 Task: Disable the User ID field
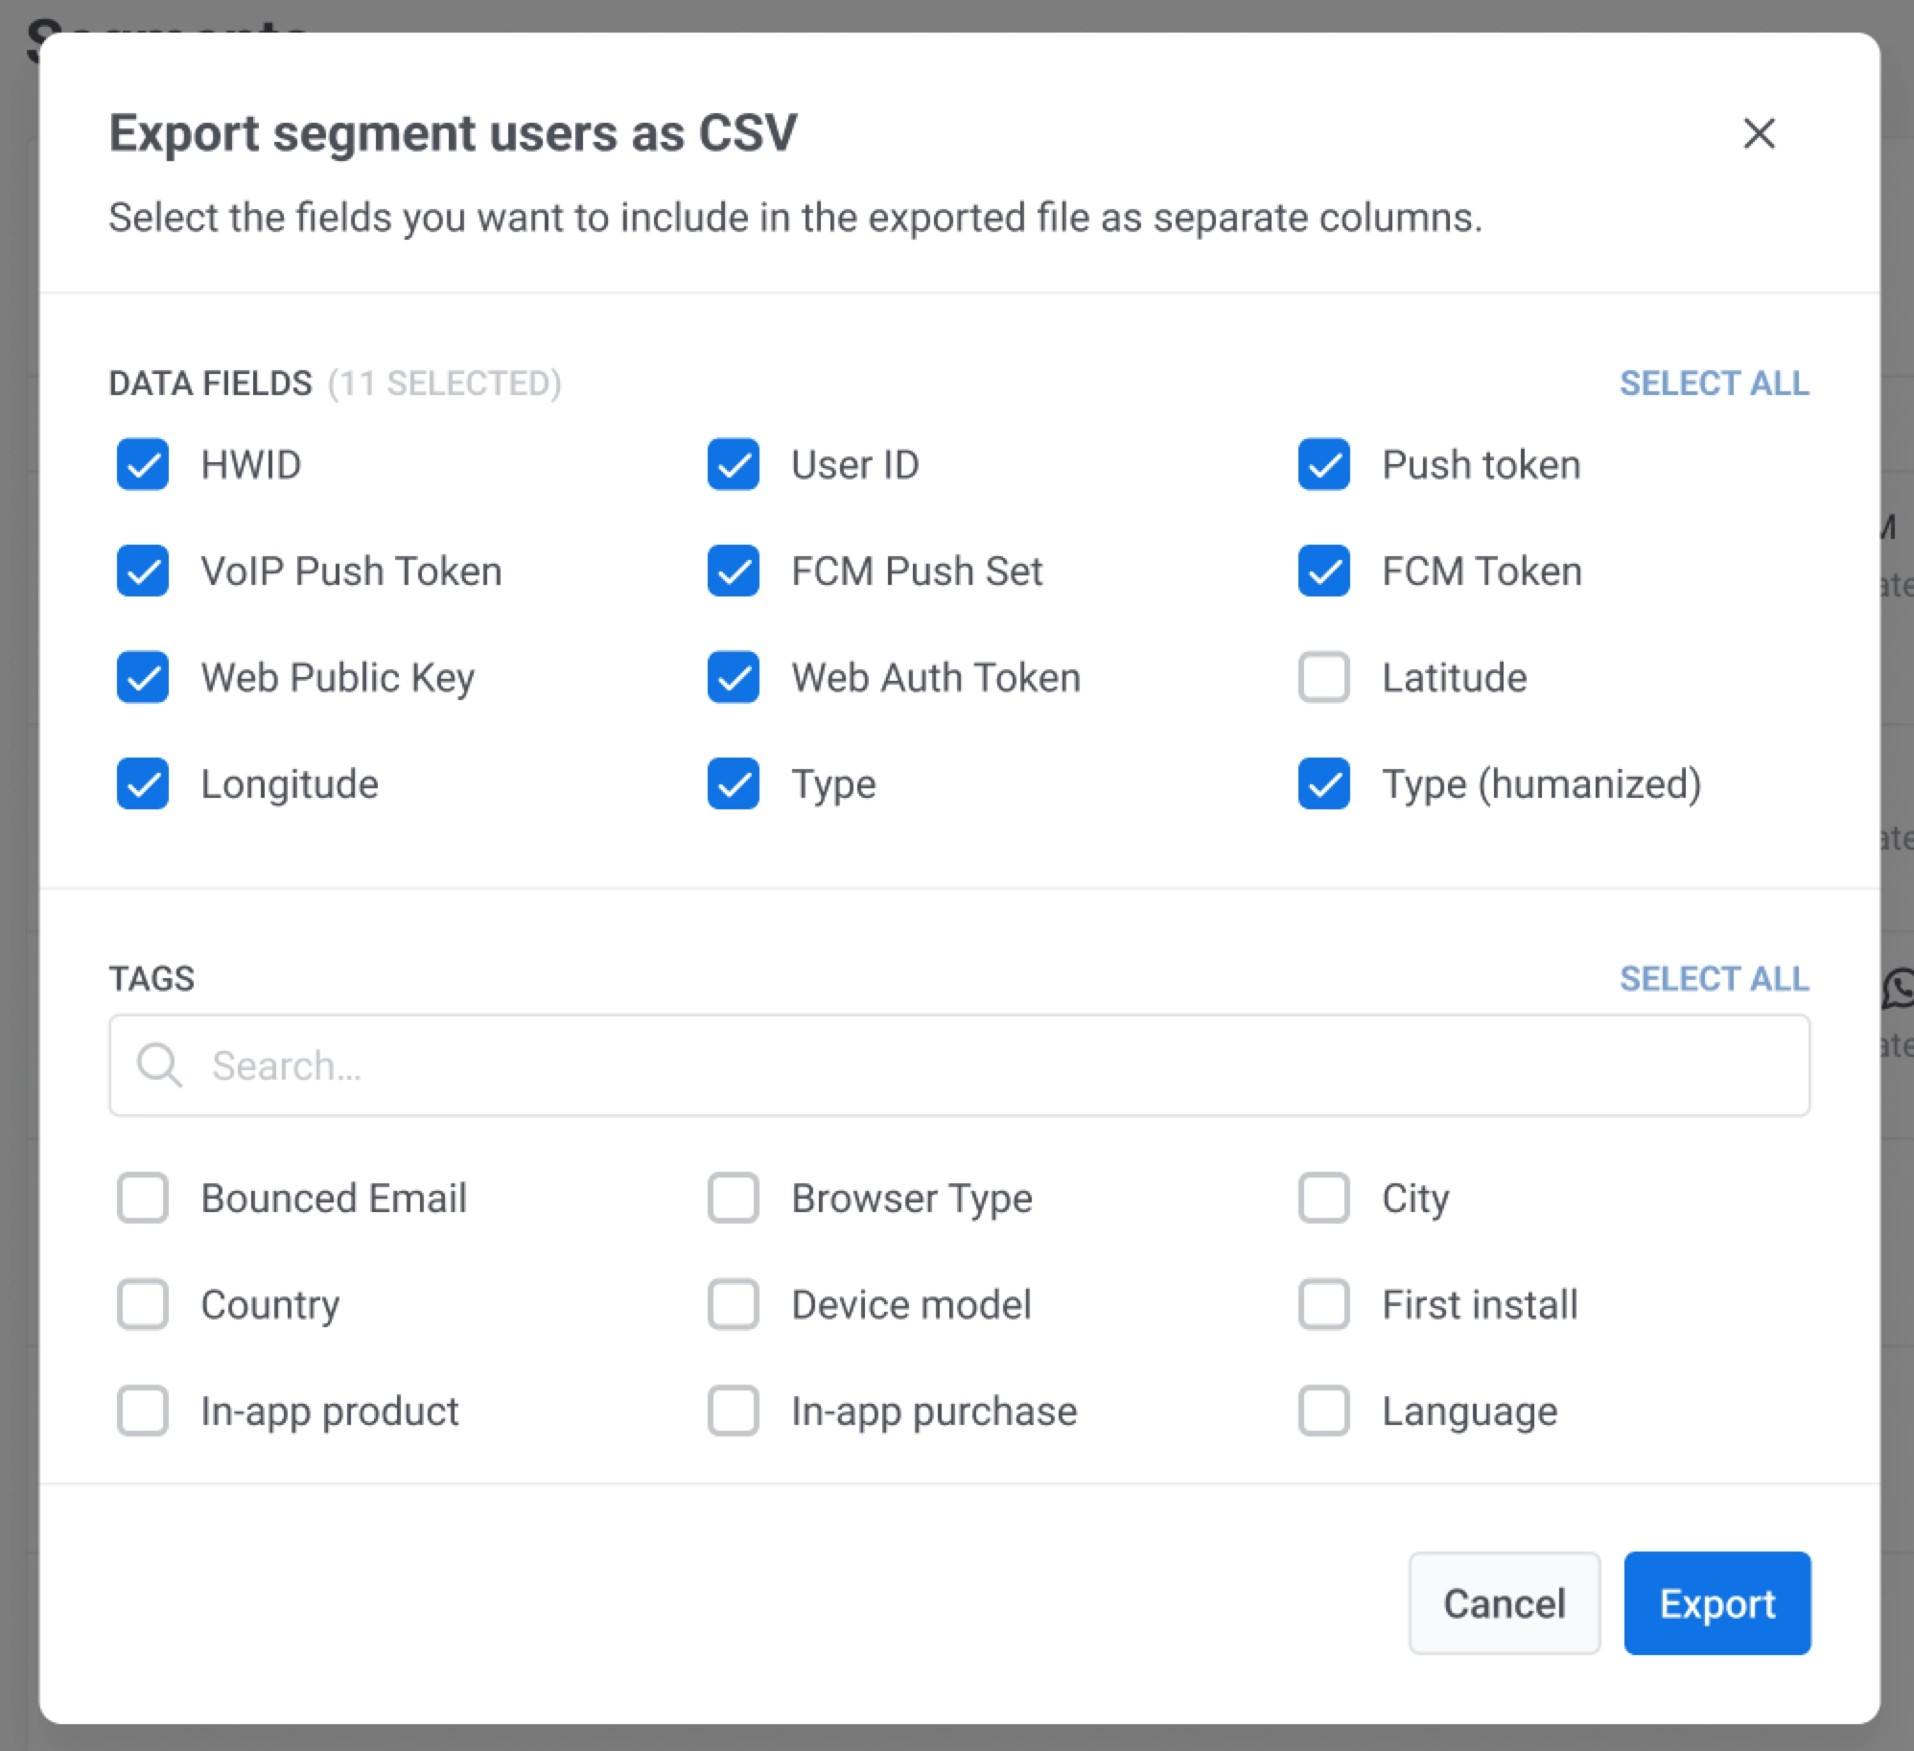733,464
